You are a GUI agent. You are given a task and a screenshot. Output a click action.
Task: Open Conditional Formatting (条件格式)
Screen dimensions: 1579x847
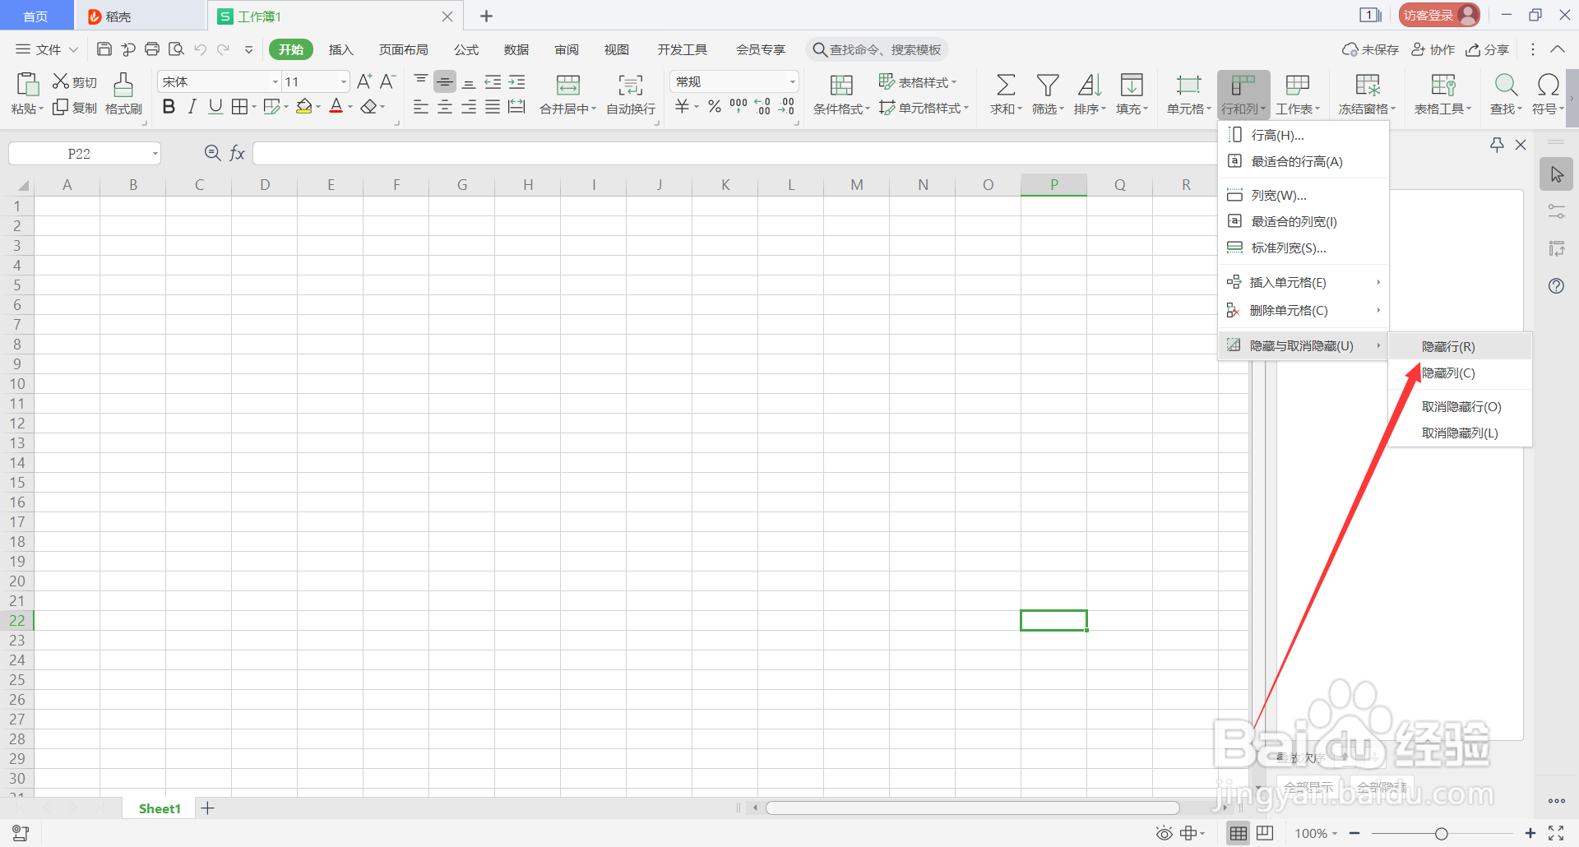tap(841, 94)
